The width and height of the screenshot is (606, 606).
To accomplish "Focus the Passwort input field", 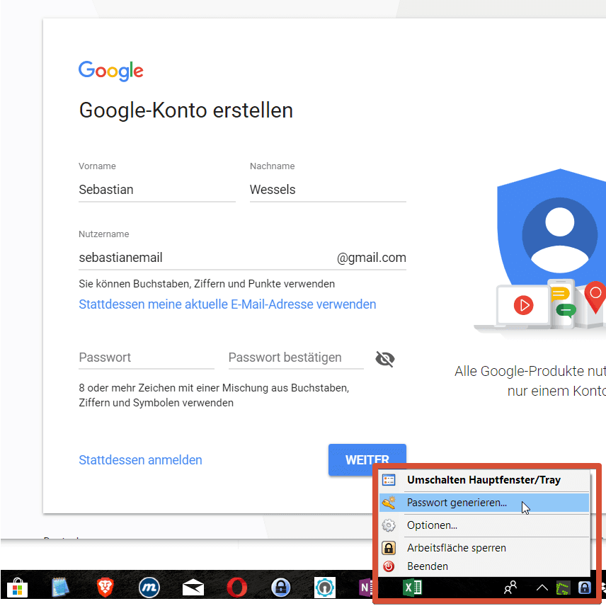I will click(147, 358).
